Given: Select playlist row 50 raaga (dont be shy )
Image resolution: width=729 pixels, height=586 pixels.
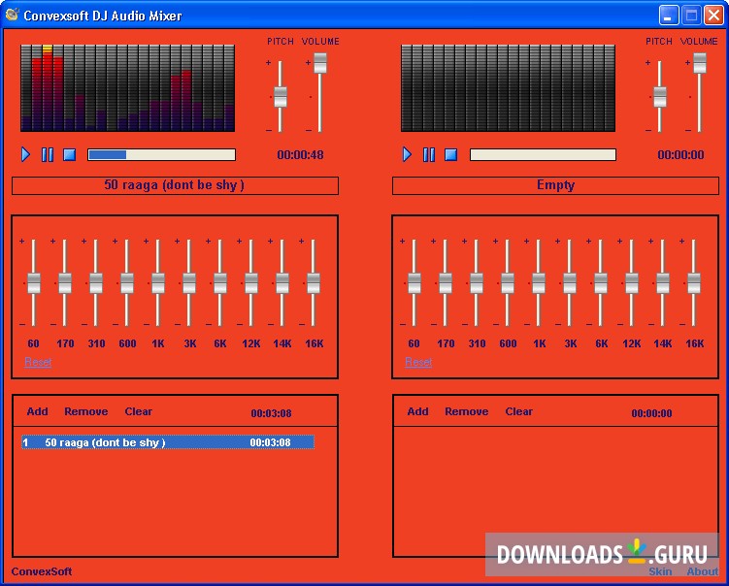Looking at the screenshot, I should pyautogui.click(x=168, y=442).
